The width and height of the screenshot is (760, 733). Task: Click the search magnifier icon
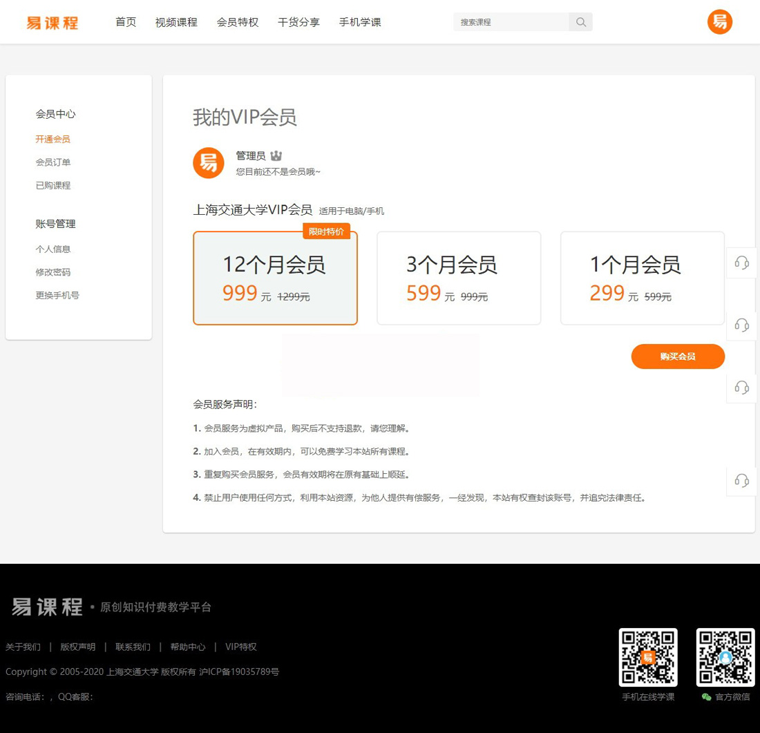tap(580, 22)
